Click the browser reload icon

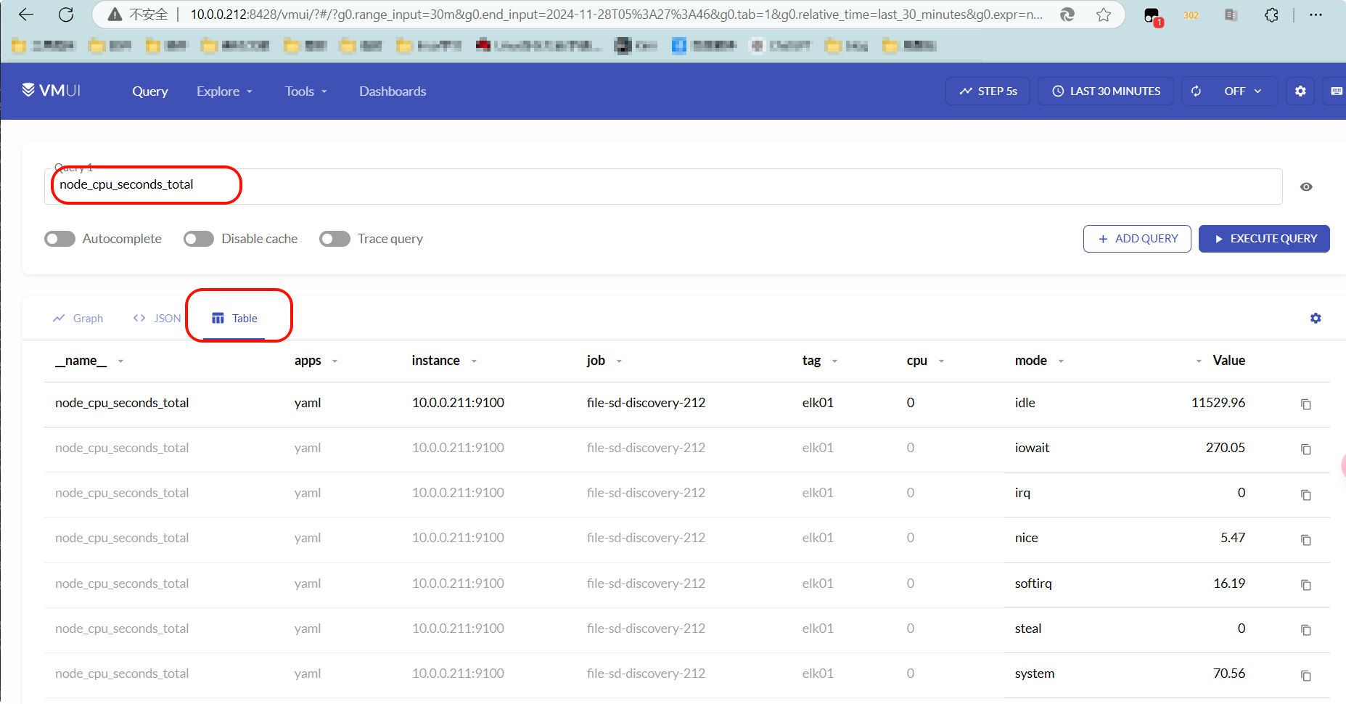click(66, 15)
